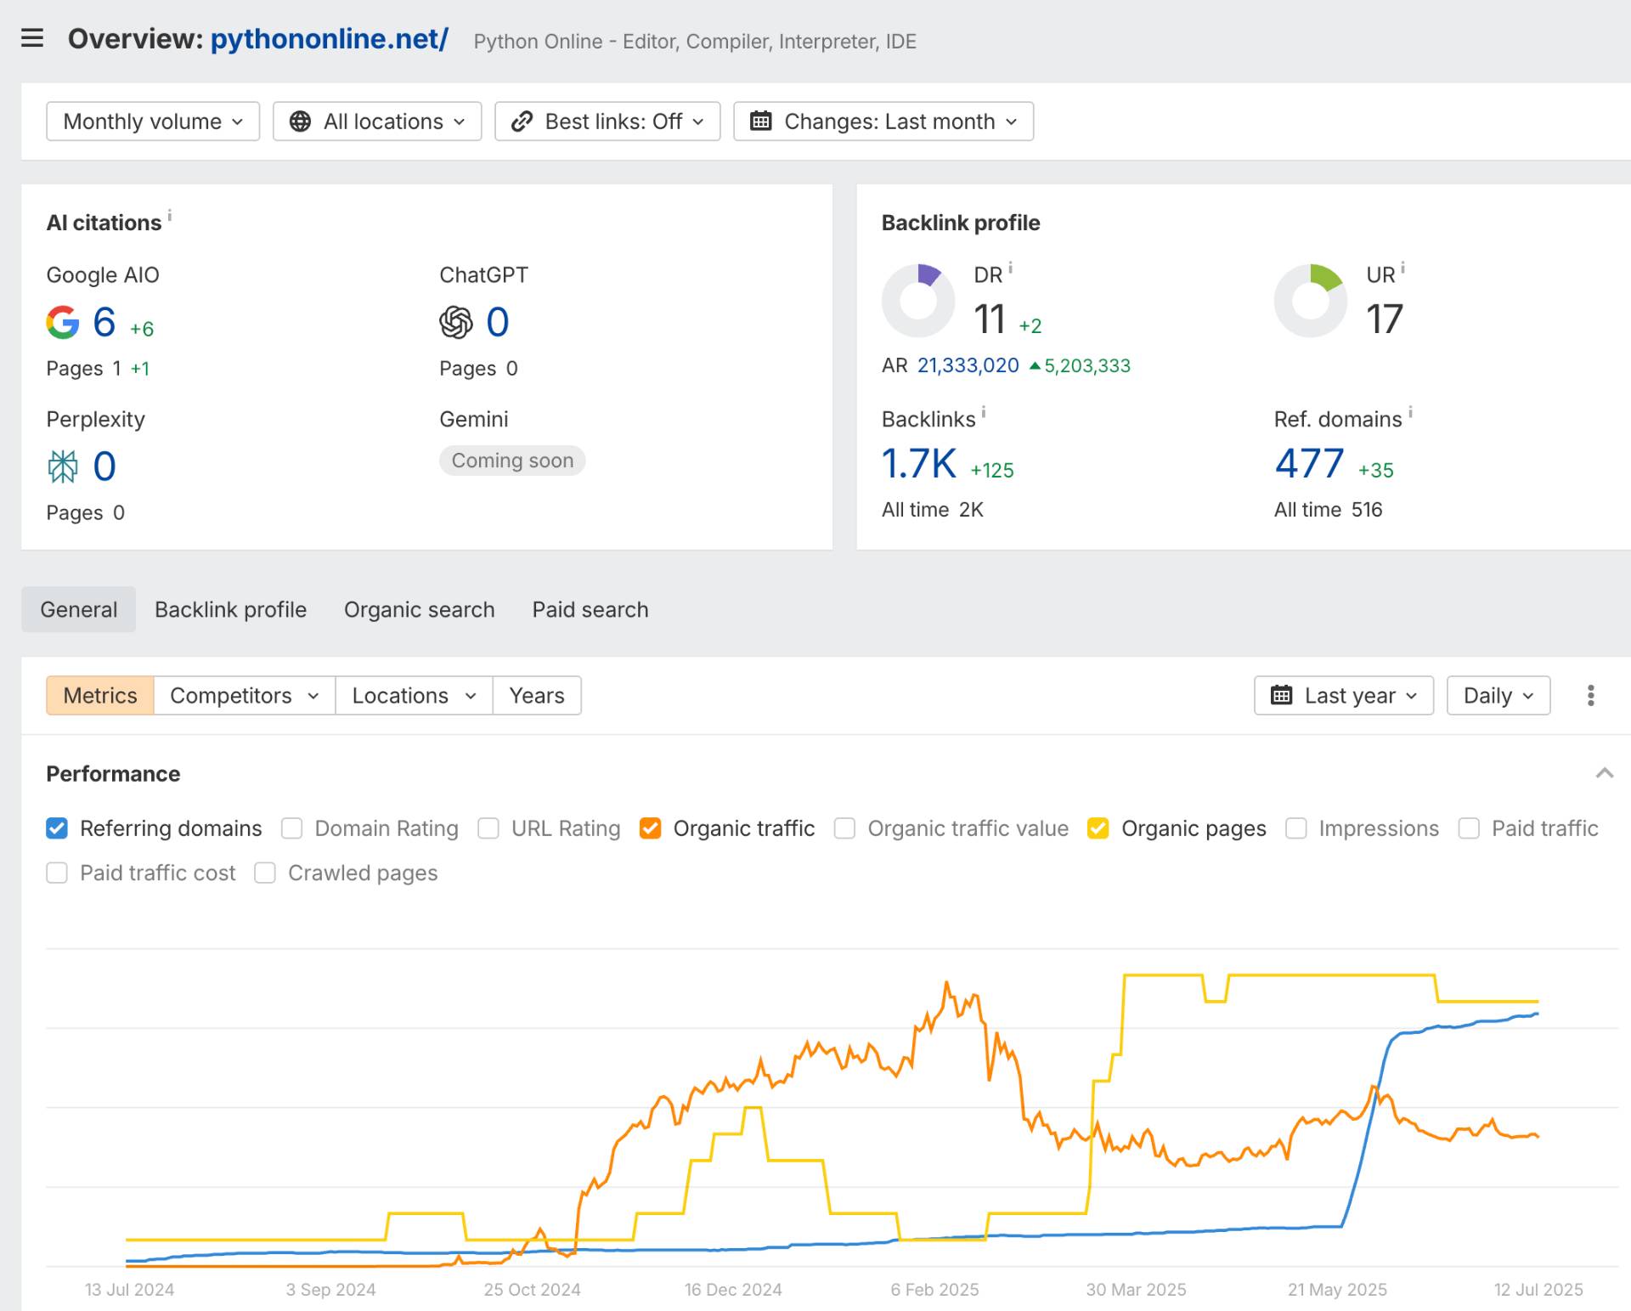
Task: Click the Google AIO logo icon
Action: (x=63, y=322)
